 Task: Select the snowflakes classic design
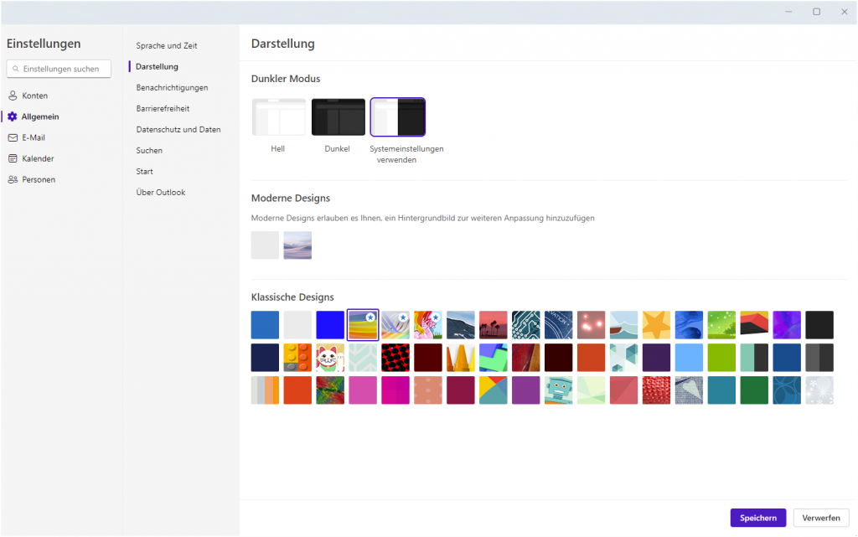click(x=819, y=390)
